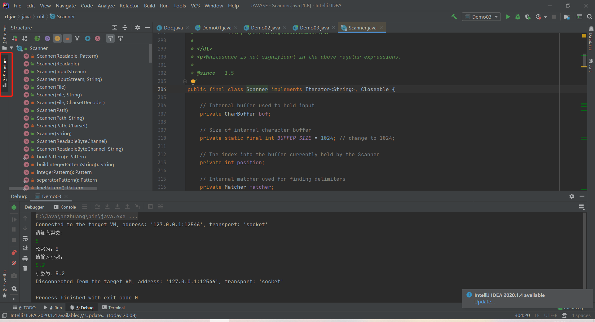Open Database tool window on right edge
595x322 pixels.
[591, 38]
